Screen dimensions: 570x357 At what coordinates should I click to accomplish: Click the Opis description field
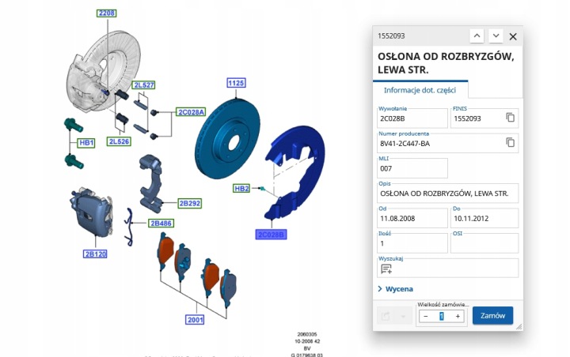(448, 194)
